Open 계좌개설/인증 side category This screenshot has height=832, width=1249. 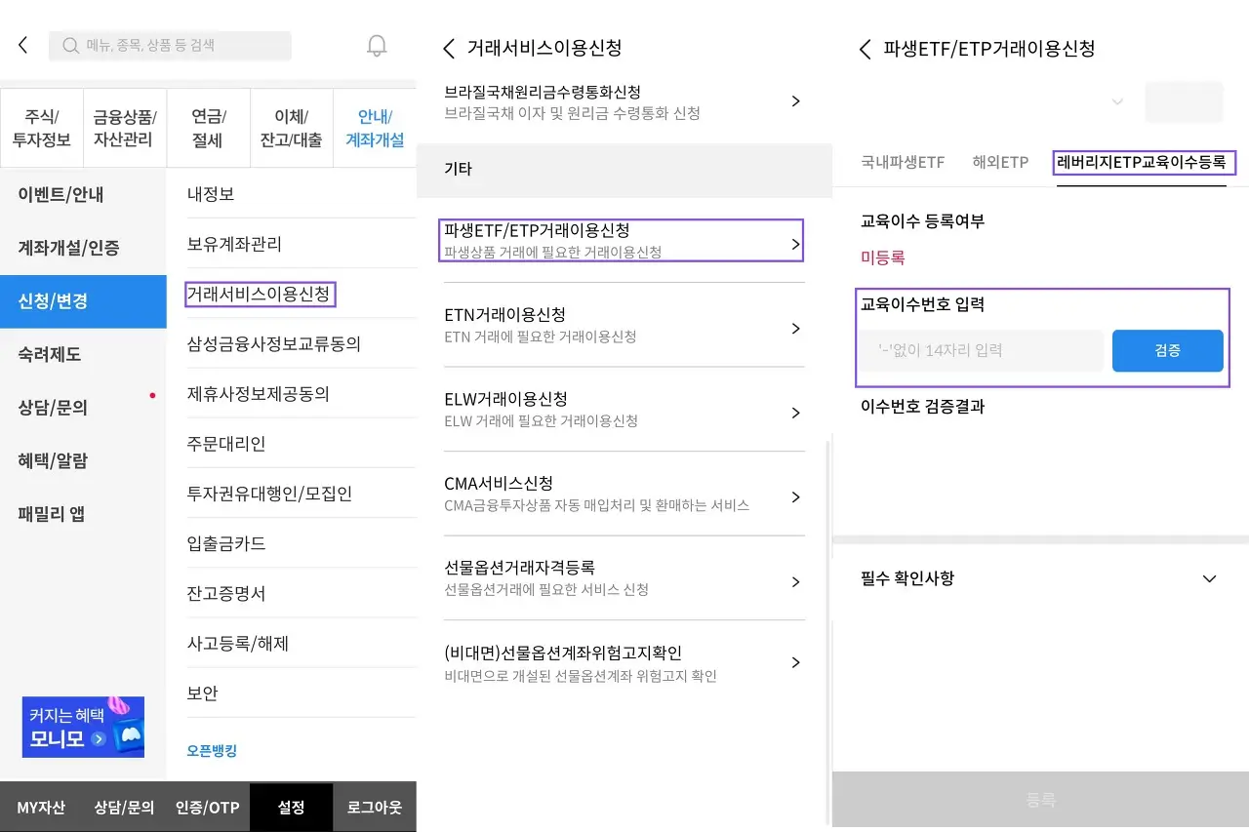point(83,248)
